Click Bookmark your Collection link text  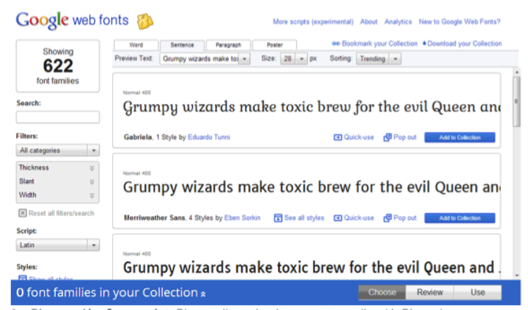[379, 43]
